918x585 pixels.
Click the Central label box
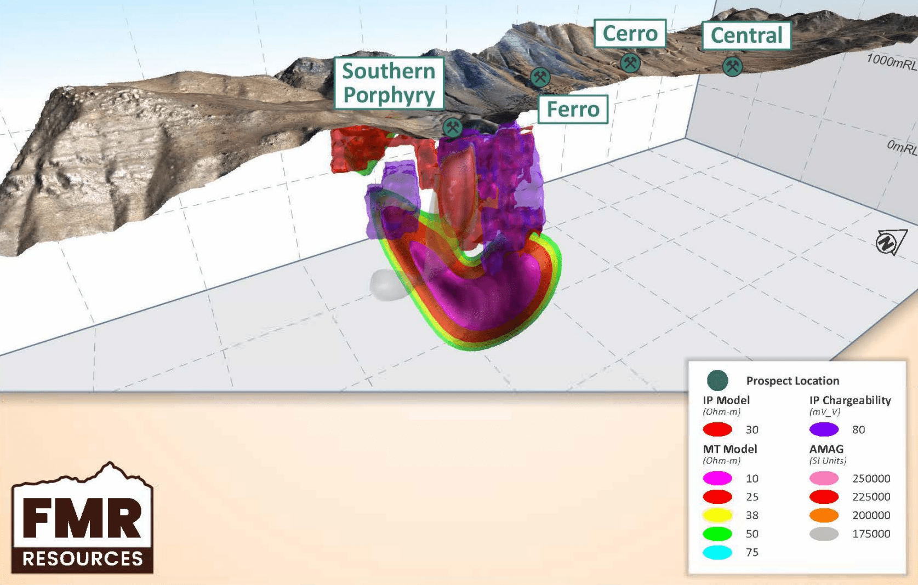tap(746, 36)
